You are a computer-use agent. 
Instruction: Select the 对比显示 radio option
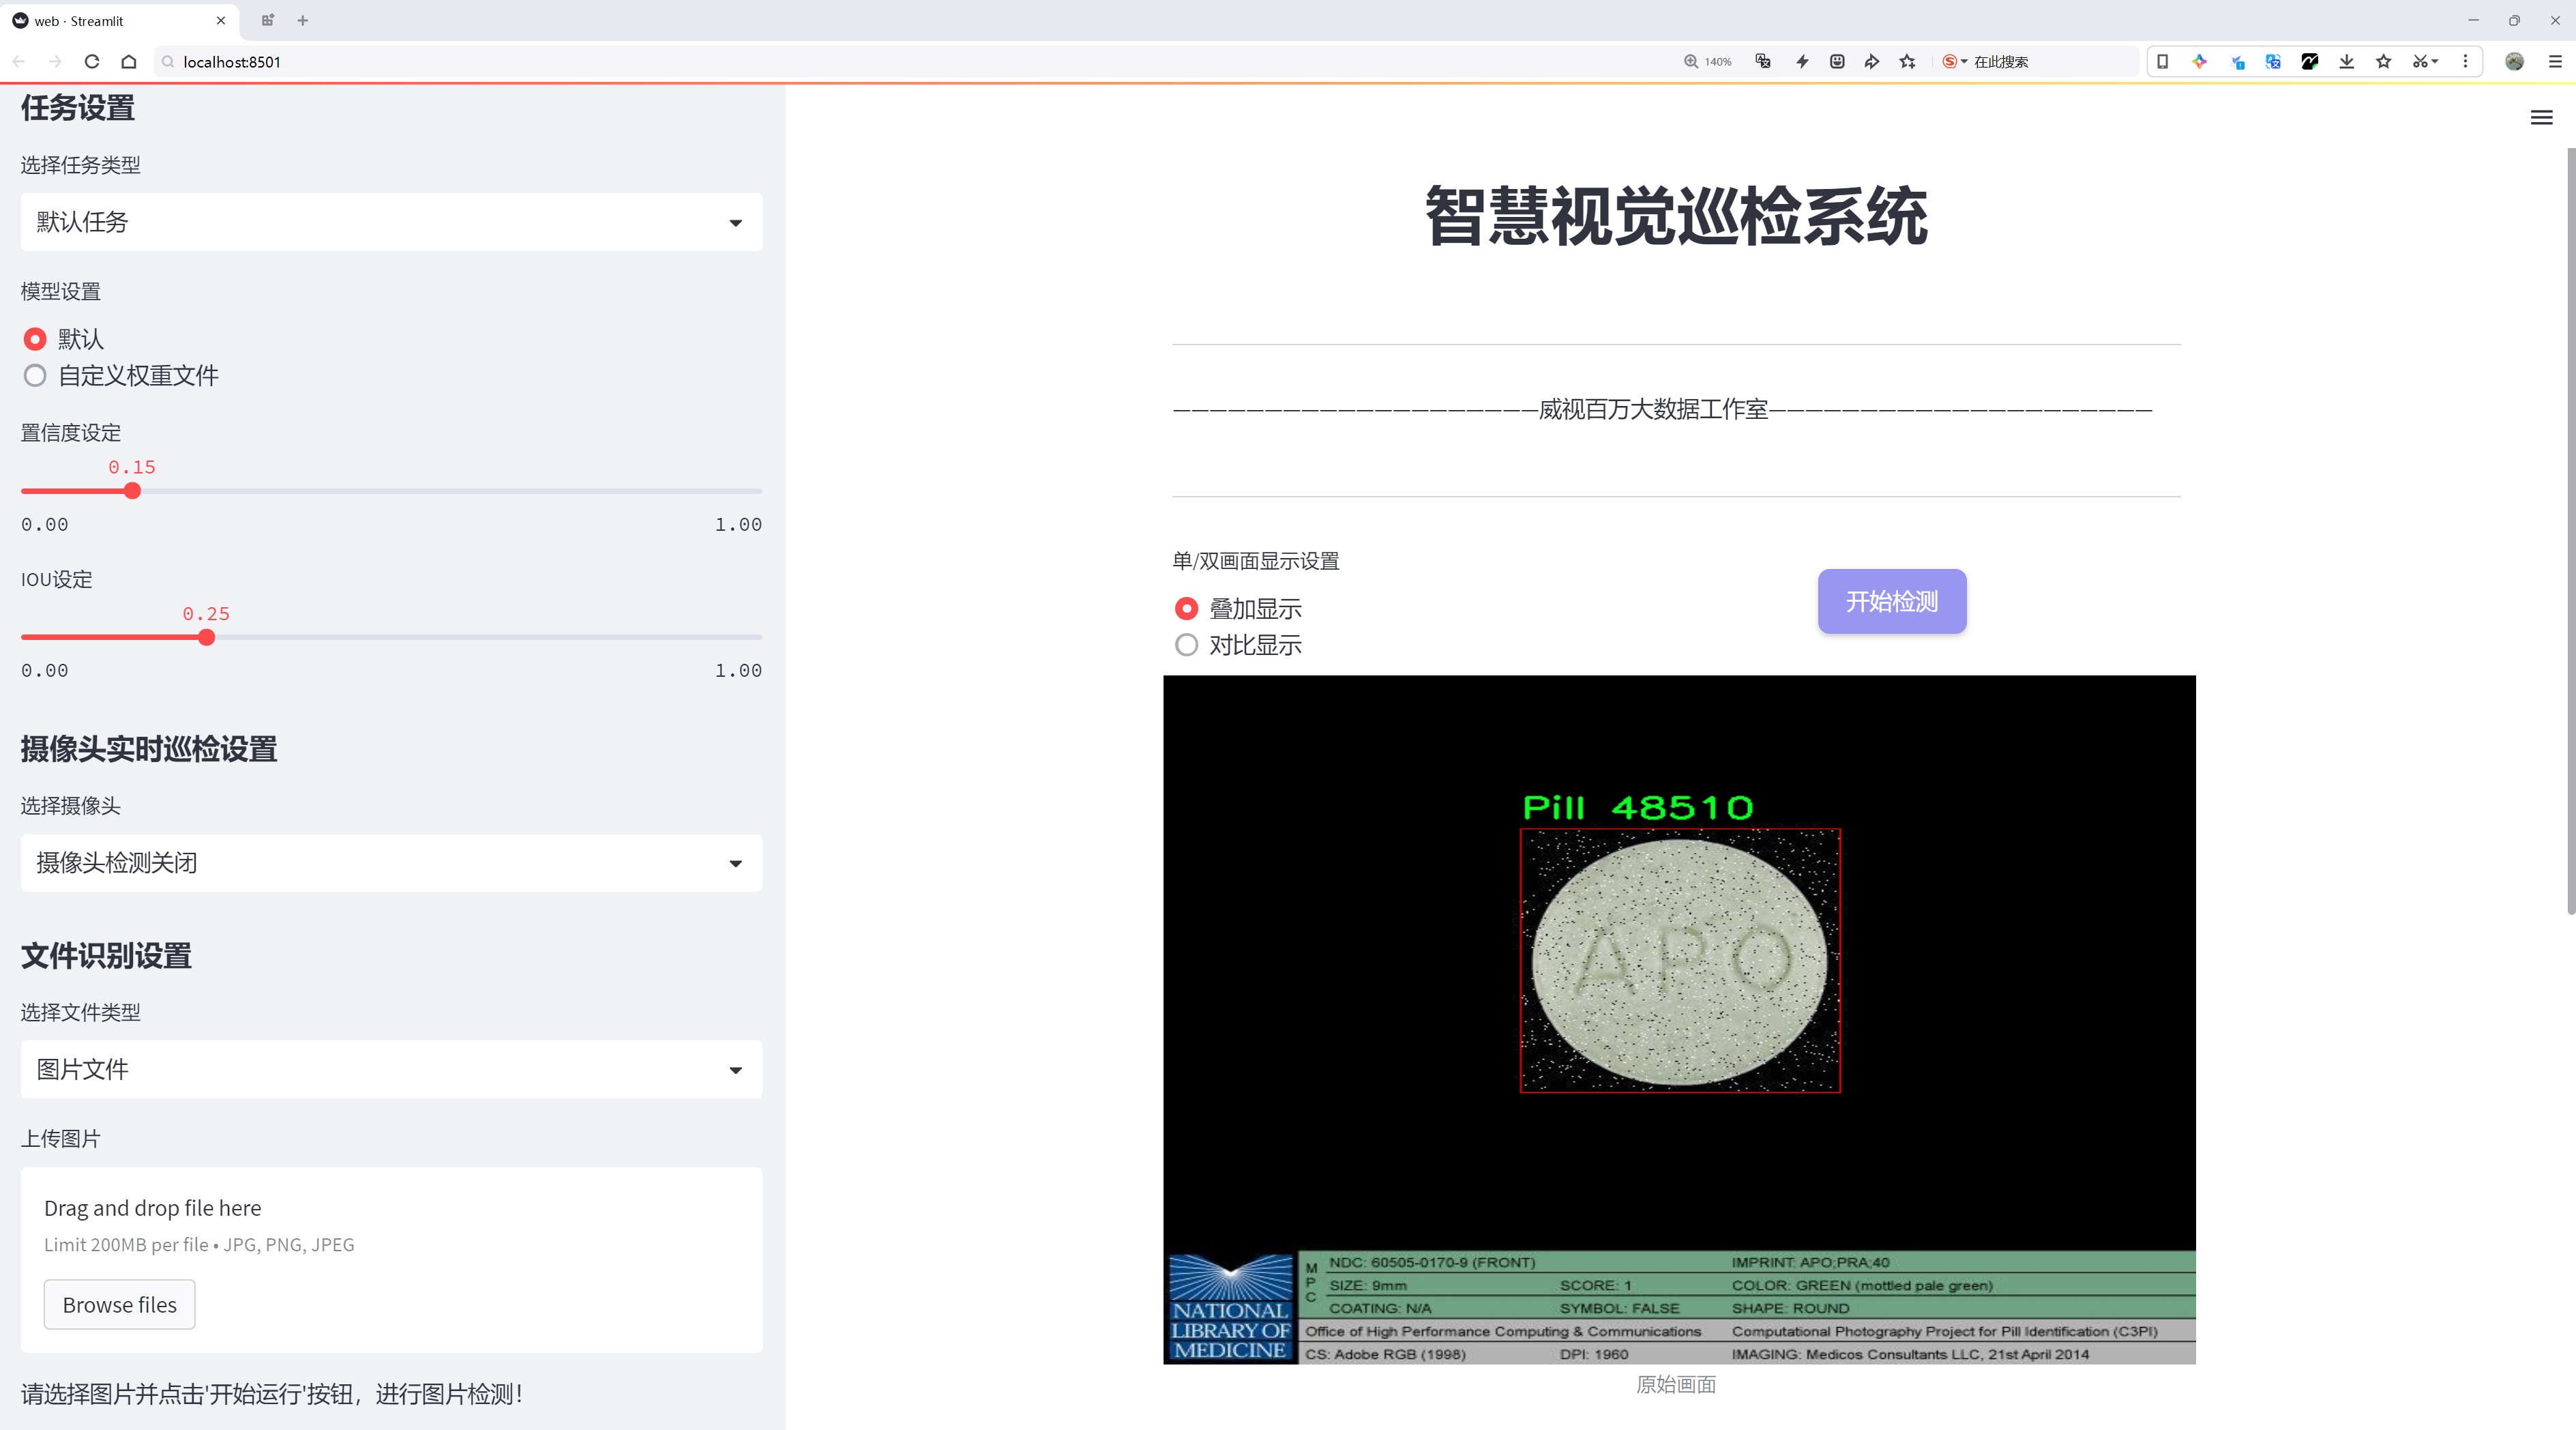[x=1239, y=645]
